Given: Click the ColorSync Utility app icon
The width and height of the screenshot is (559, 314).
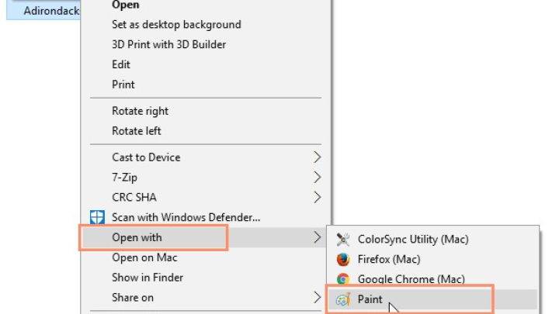Looking at the screenshot, I should pyautogui.click(x=343, y=240).
